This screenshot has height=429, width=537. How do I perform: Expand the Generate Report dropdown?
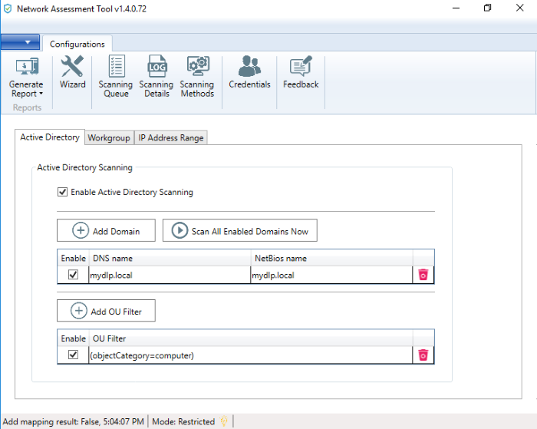pos(26,88)
